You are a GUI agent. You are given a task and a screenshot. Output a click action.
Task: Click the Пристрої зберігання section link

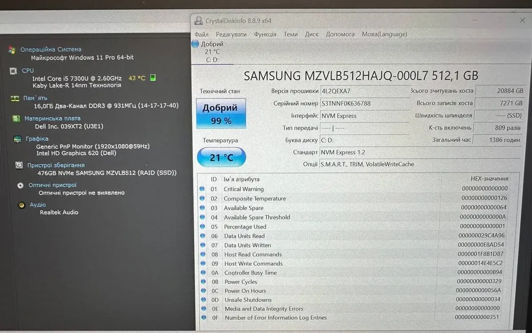tap(56, 165)
